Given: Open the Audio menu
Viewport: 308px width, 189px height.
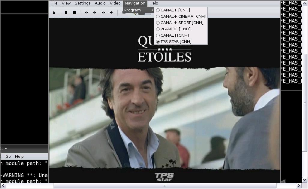Looking at the screenshot, I should [100, 3].
